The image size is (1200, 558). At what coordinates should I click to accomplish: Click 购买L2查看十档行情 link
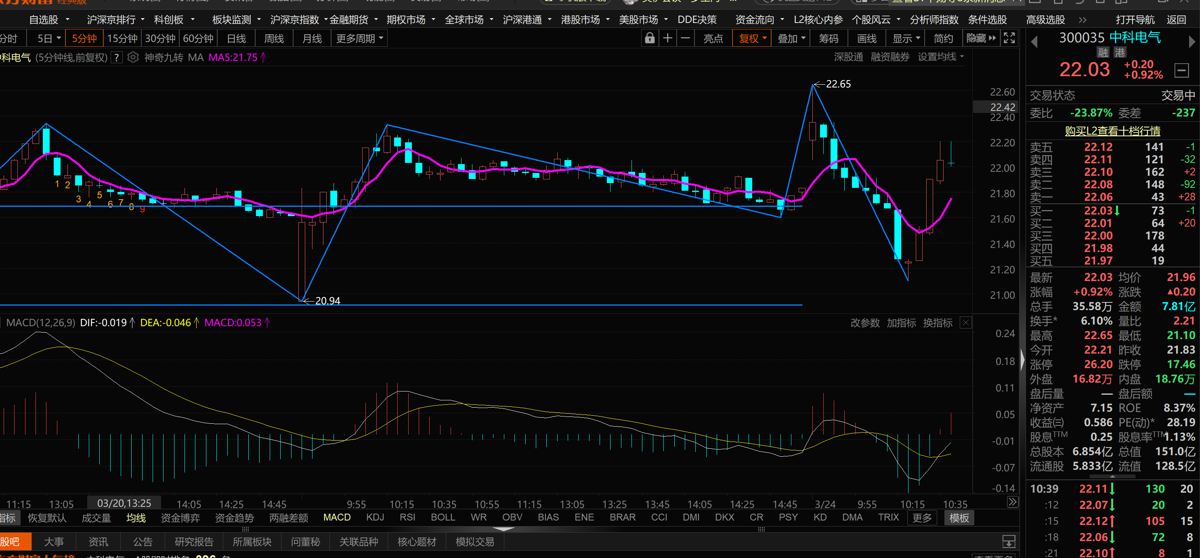(x=1112, y=131)
